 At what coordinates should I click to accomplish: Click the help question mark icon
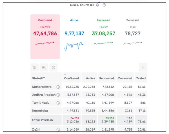coord(53,68)
